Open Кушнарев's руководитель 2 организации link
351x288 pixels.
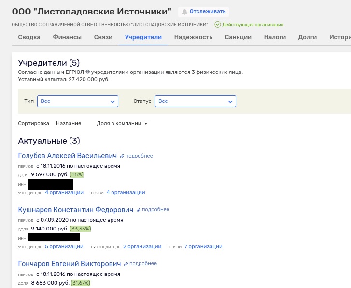point(142,247)
